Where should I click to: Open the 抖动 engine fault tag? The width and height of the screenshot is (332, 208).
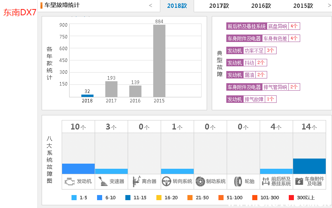tap(249, 63)
